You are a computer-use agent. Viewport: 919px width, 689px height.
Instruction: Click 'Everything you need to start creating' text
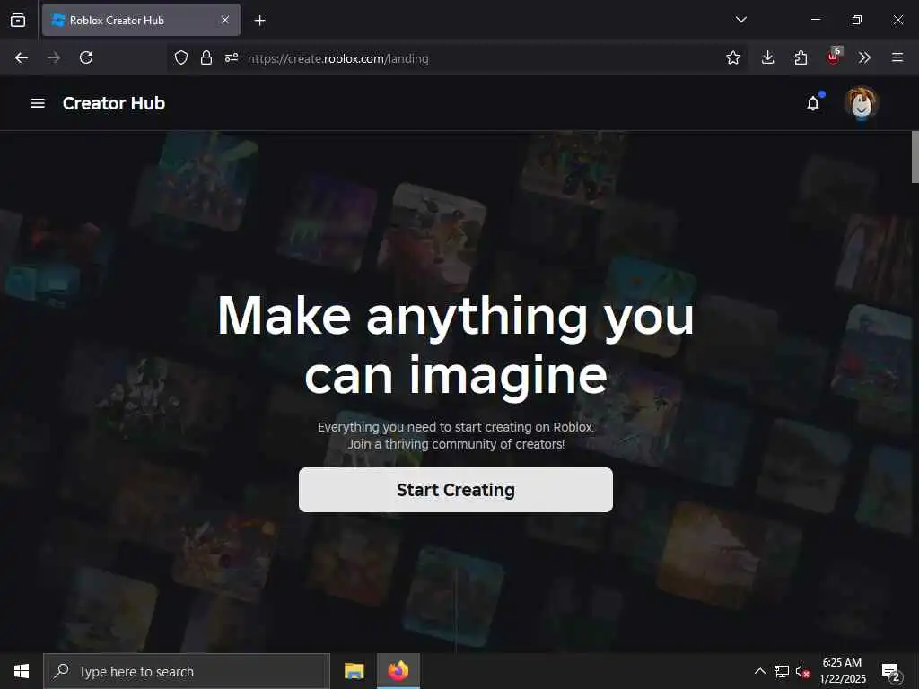pos(456,427)
